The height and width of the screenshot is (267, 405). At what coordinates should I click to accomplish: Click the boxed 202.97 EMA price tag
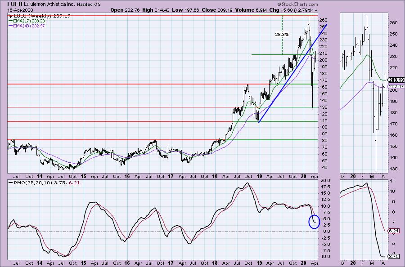pos(396,86)
